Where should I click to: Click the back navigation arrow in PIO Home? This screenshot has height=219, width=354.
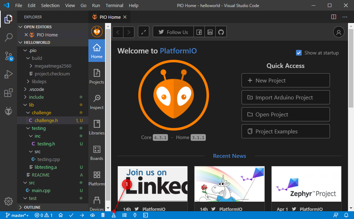[x=118, y=32]
